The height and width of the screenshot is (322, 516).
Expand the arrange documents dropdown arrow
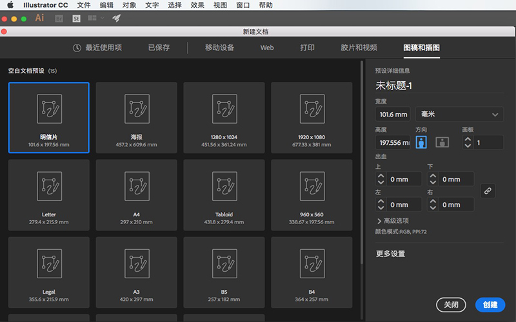tap(103, 18)
